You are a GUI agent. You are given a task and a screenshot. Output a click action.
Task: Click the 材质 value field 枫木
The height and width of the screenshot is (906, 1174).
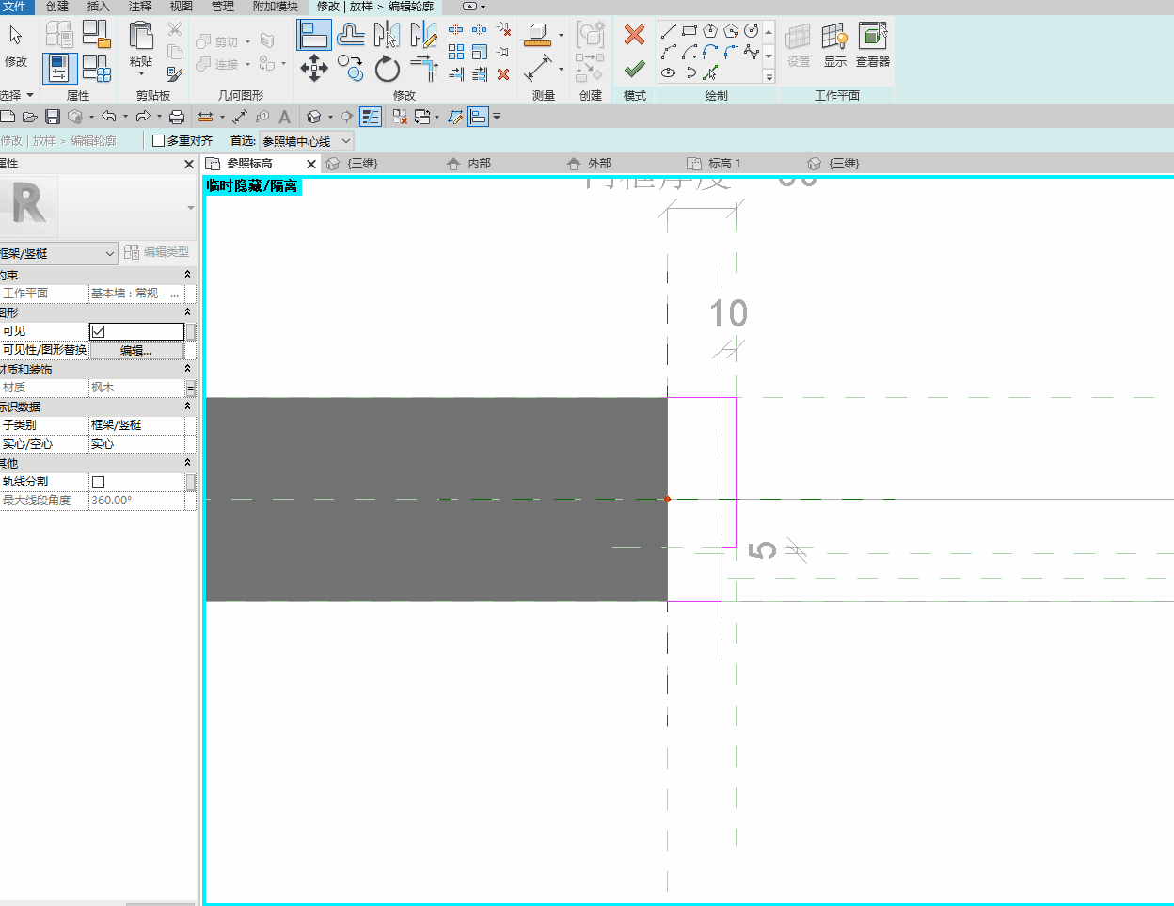click(136, 388)
